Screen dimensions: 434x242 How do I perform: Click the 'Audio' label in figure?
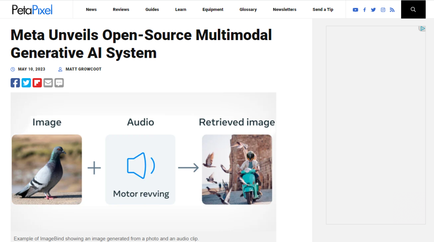(x=141, y=122)
